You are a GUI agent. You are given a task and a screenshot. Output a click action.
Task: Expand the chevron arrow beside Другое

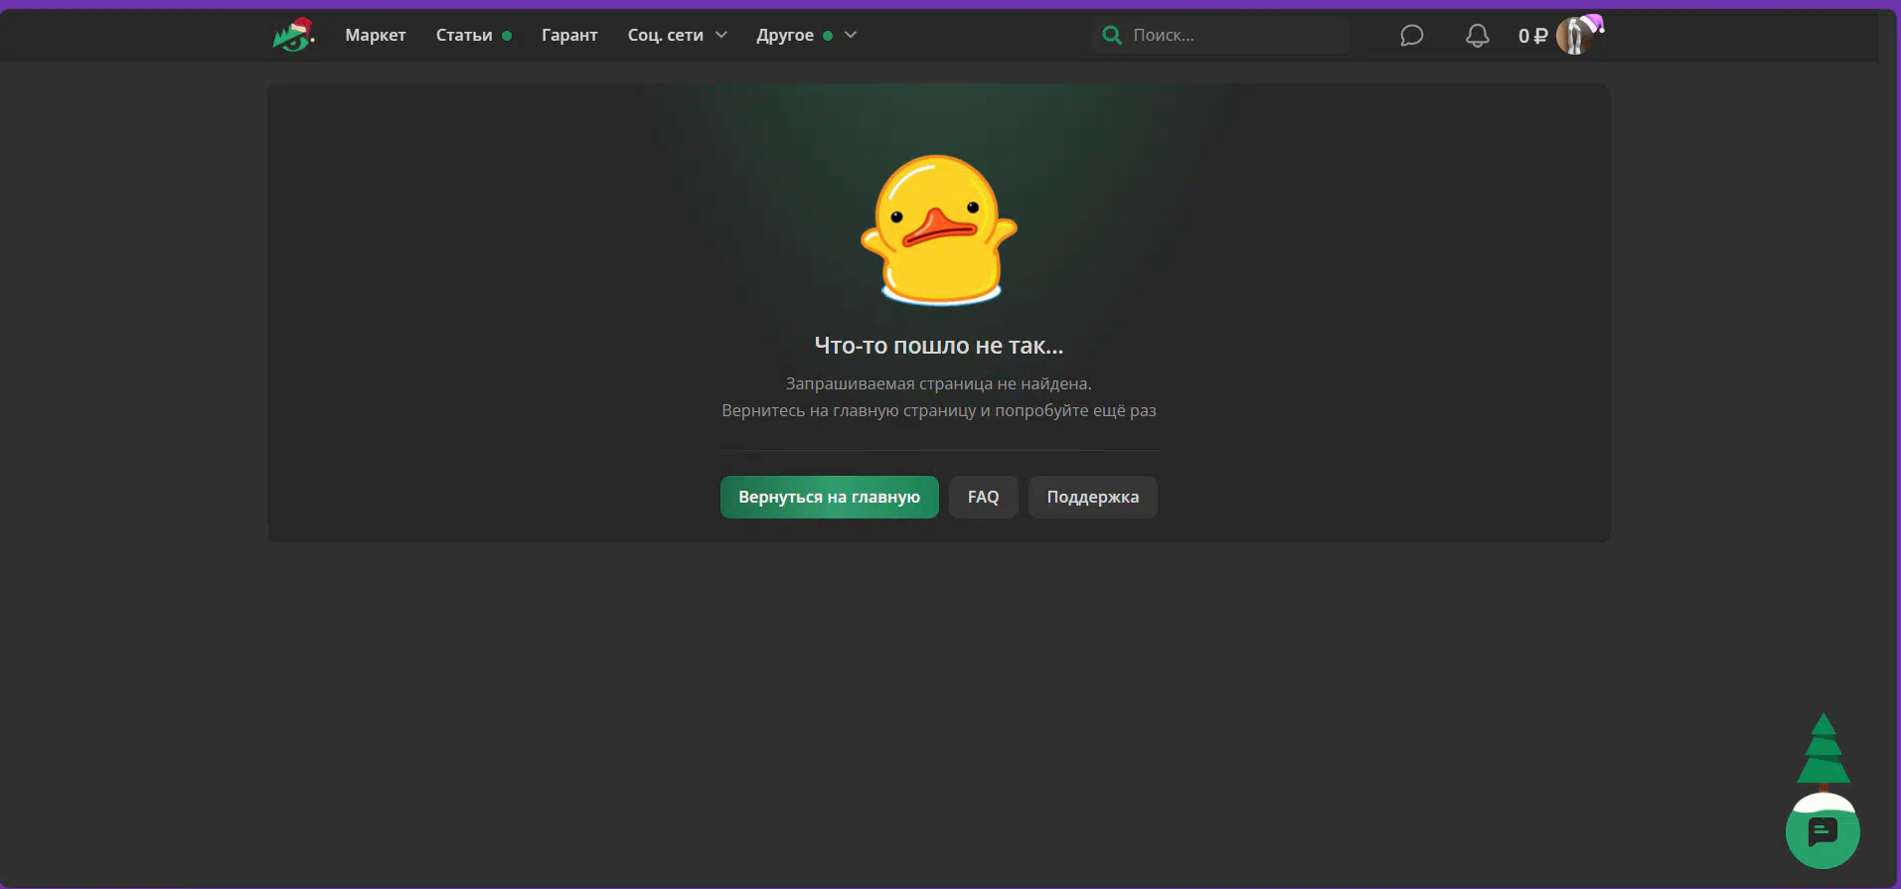click(851, 36)
